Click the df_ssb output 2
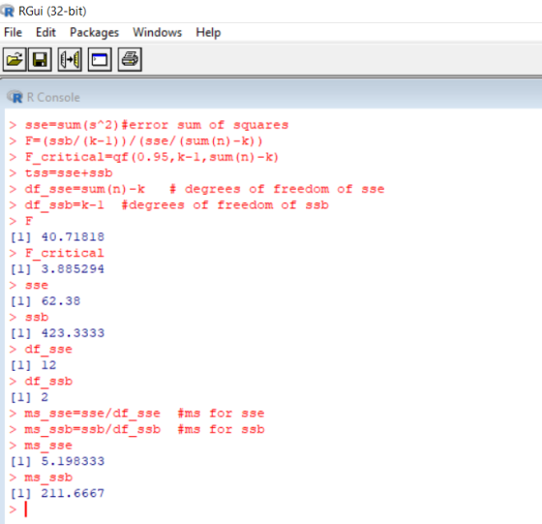The height and width of the screenshot is (524, 542). click(x=45, y=397)
